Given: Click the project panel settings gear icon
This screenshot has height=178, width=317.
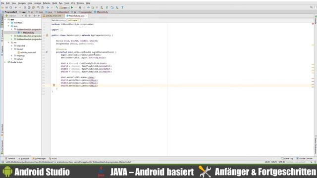Looking at the screenshot, I should click(34, 15).
